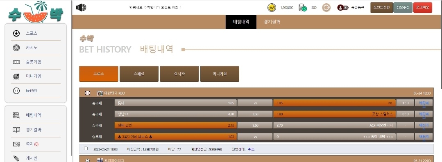Open the 정보수정 button
442x162 pixels.
pos(403,8)
